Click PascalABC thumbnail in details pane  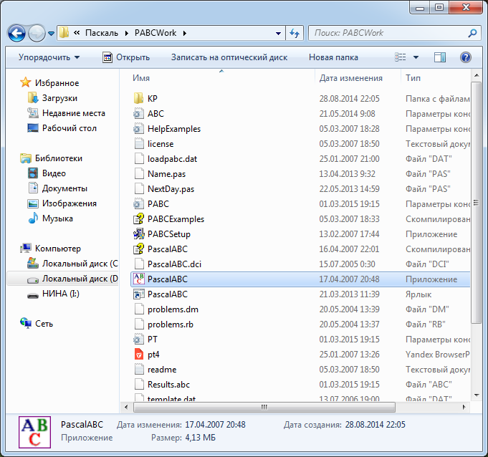tap(34, 432)
